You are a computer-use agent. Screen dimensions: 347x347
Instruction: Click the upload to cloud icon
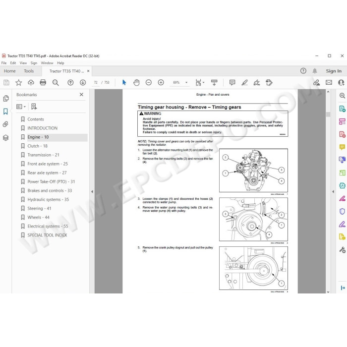pos(31,83)
